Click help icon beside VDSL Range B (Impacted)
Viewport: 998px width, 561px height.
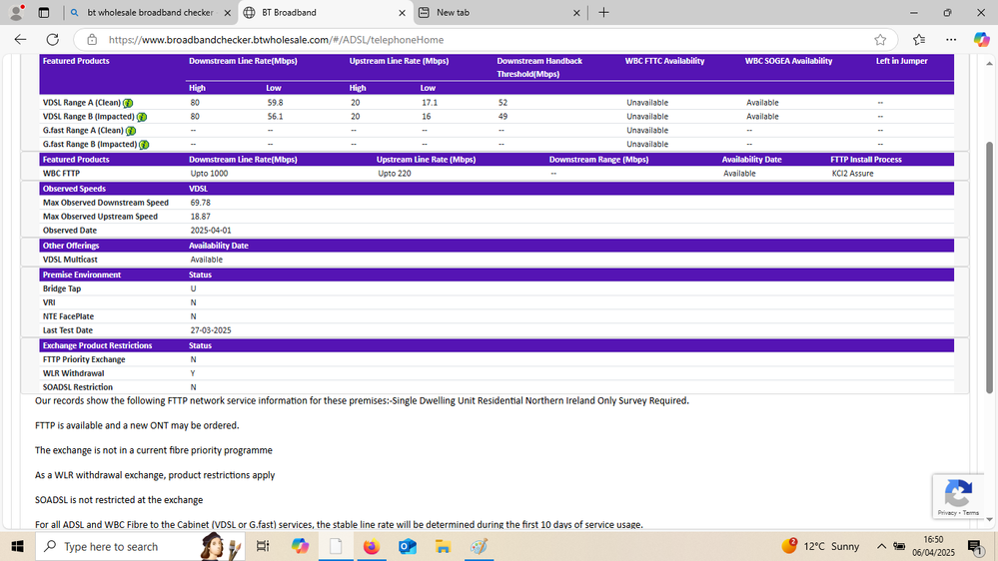[x=143, y=117]
